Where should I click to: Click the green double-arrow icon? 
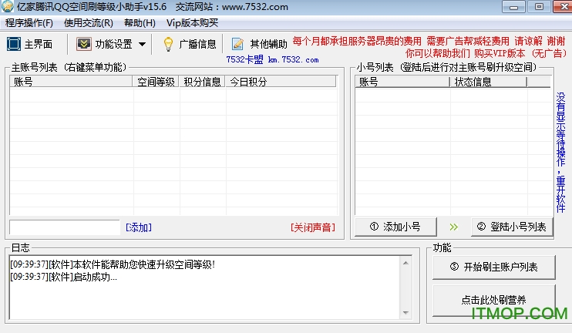click(453, 227)
